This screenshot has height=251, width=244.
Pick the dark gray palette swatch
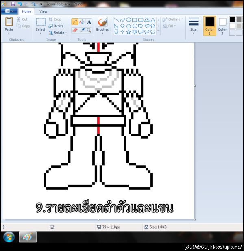tap(239, 19)
